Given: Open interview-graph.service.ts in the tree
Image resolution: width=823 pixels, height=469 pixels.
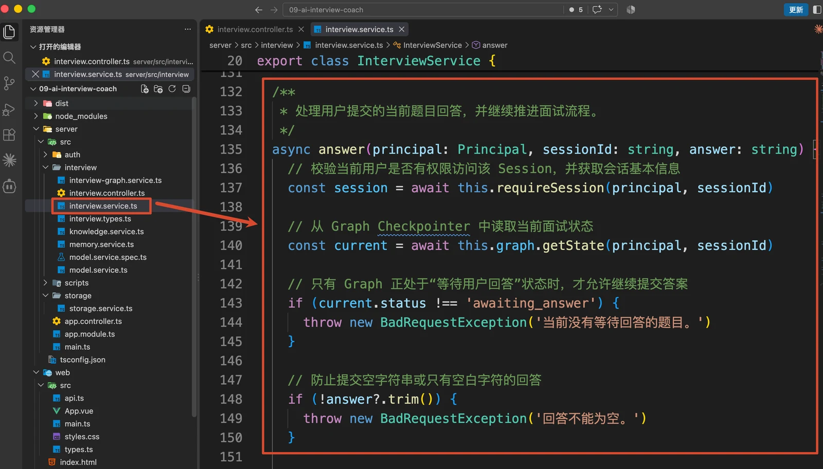Looking at the screenshot, I should click(115, 180).
